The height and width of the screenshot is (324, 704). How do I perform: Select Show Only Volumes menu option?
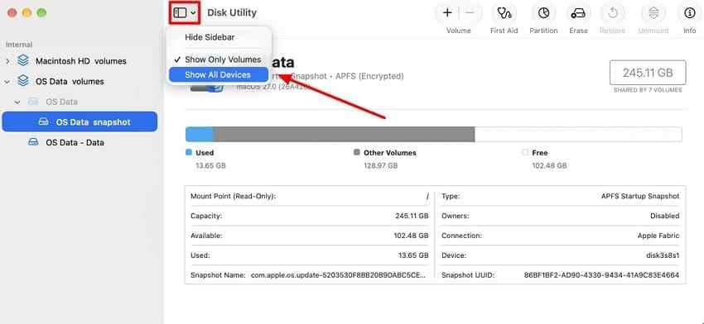click(x=219, y=60)
